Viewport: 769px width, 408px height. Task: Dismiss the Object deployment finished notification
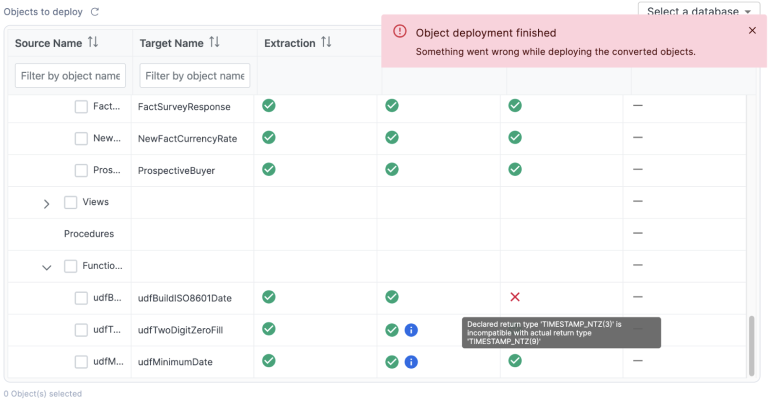[x=752, y=30]
